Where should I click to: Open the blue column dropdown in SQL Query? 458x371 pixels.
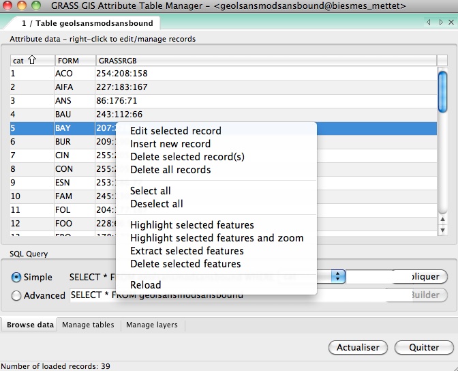337,276
